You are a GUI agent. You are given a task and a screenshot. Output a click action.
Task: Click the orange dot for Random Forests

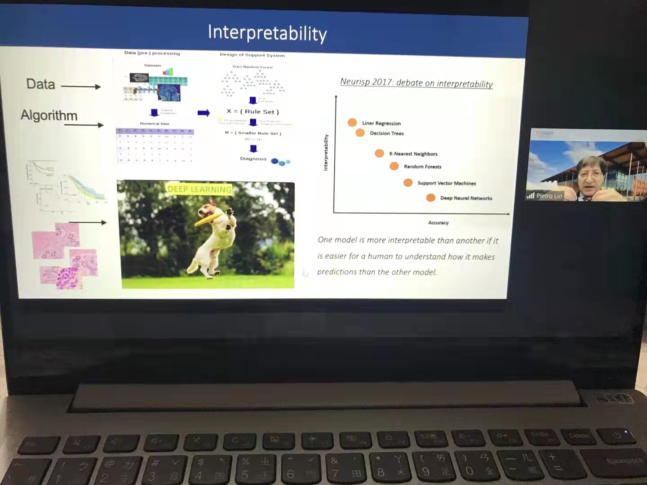394,166
